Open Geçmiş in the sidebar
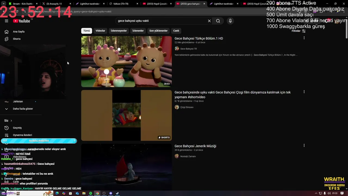The height and width of the screenshot is (196, 348). point(17,128)
